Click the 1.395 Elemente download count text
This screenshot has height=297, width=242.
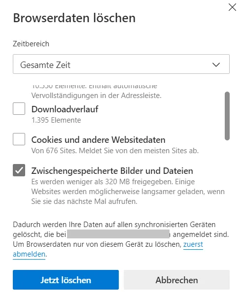point(56,120)
